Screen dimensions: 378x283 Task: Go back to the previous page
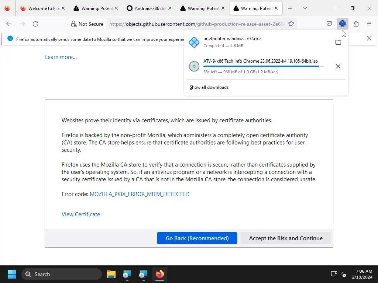pos(9,24)
